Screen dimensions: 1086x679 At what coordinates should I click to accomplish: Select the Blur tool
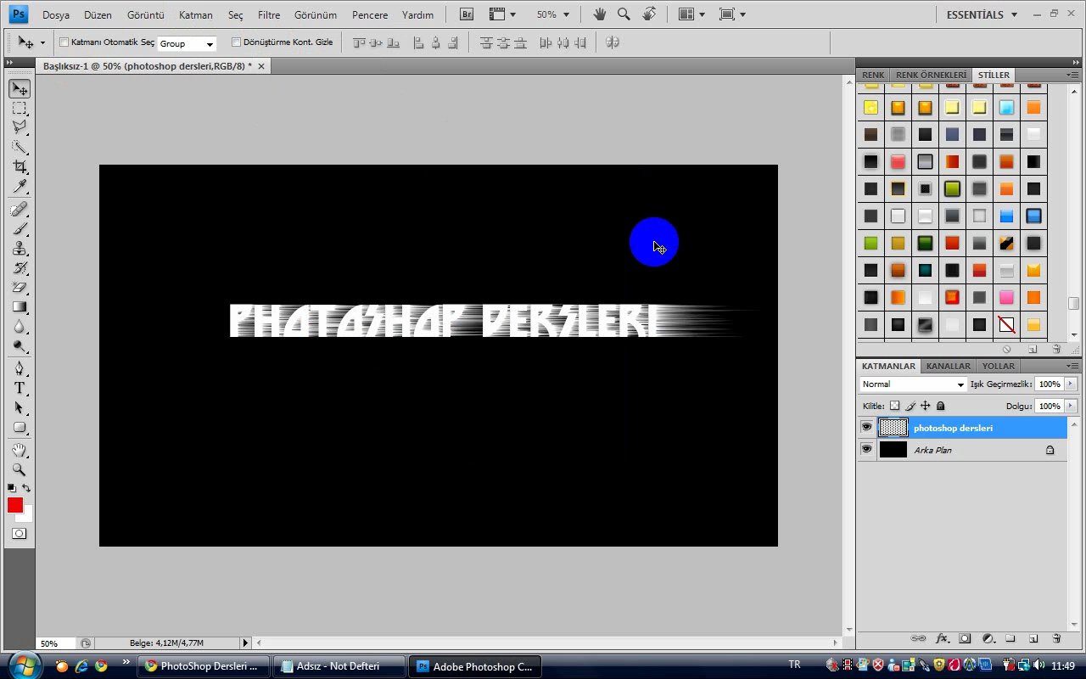click(20, 327)
